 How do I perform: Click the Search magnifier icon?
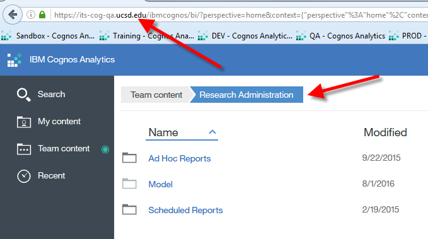tap(24, 95)
